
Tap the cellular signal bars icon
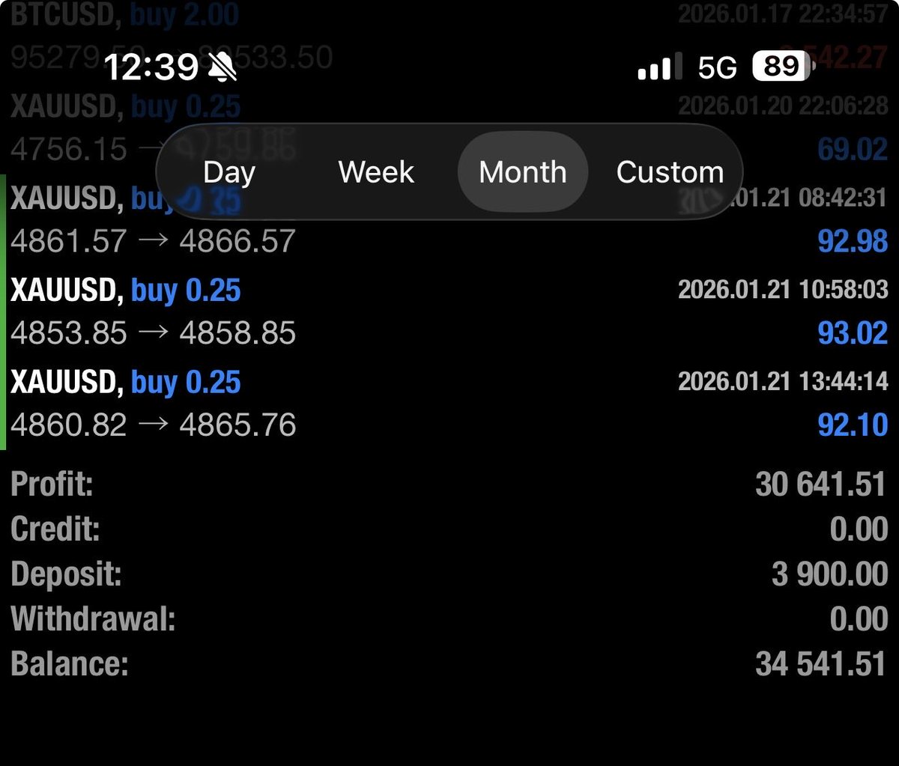coord(659,67)
